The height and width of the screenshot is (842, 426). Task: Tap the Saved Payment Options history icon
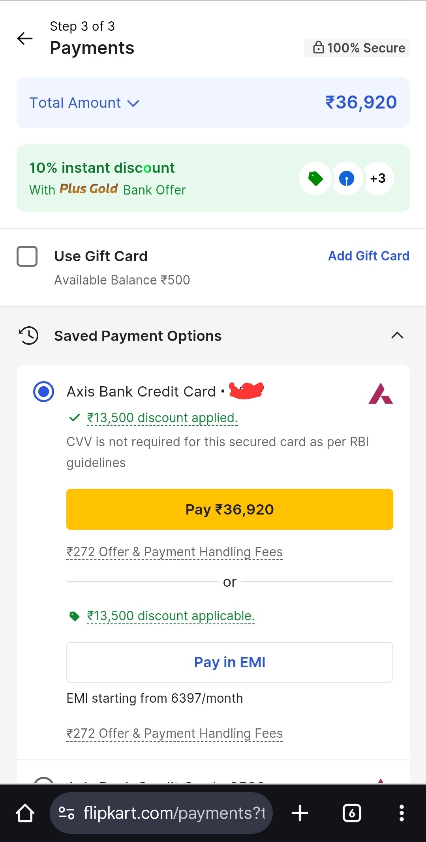pyautogui.click(x=28, y=336)
